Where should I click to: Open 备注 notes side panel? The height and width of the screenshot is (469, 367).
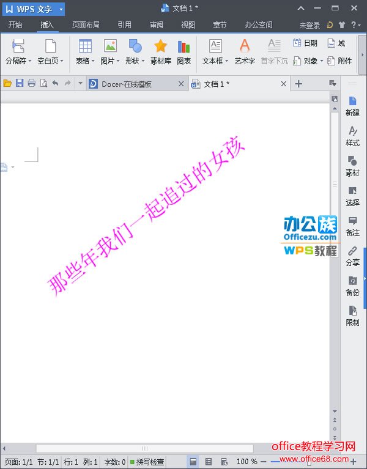coord(352,226)
